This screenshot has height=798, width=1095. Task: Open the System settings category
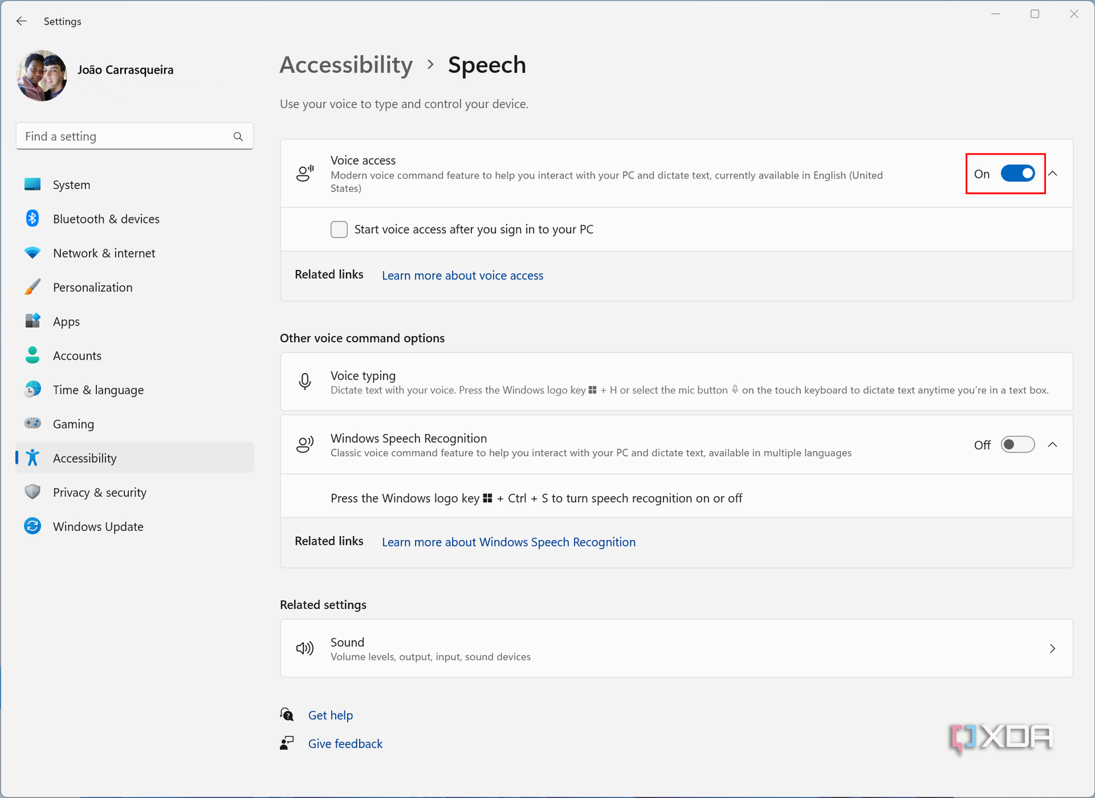pos(72,184)
